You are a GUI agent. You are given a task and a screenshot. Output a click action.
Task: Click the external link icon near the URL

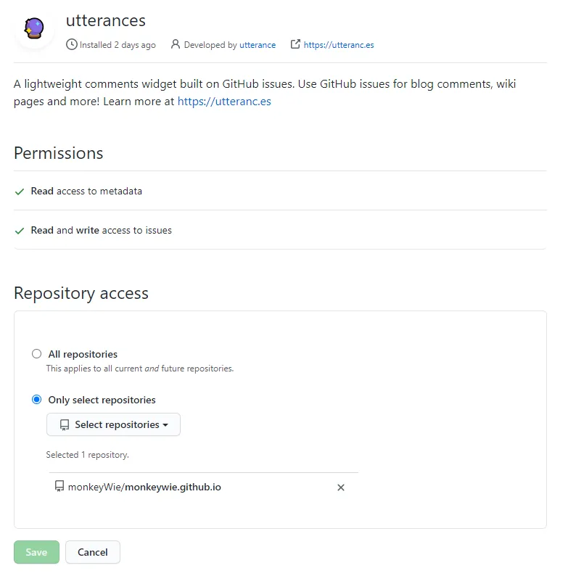295,44
